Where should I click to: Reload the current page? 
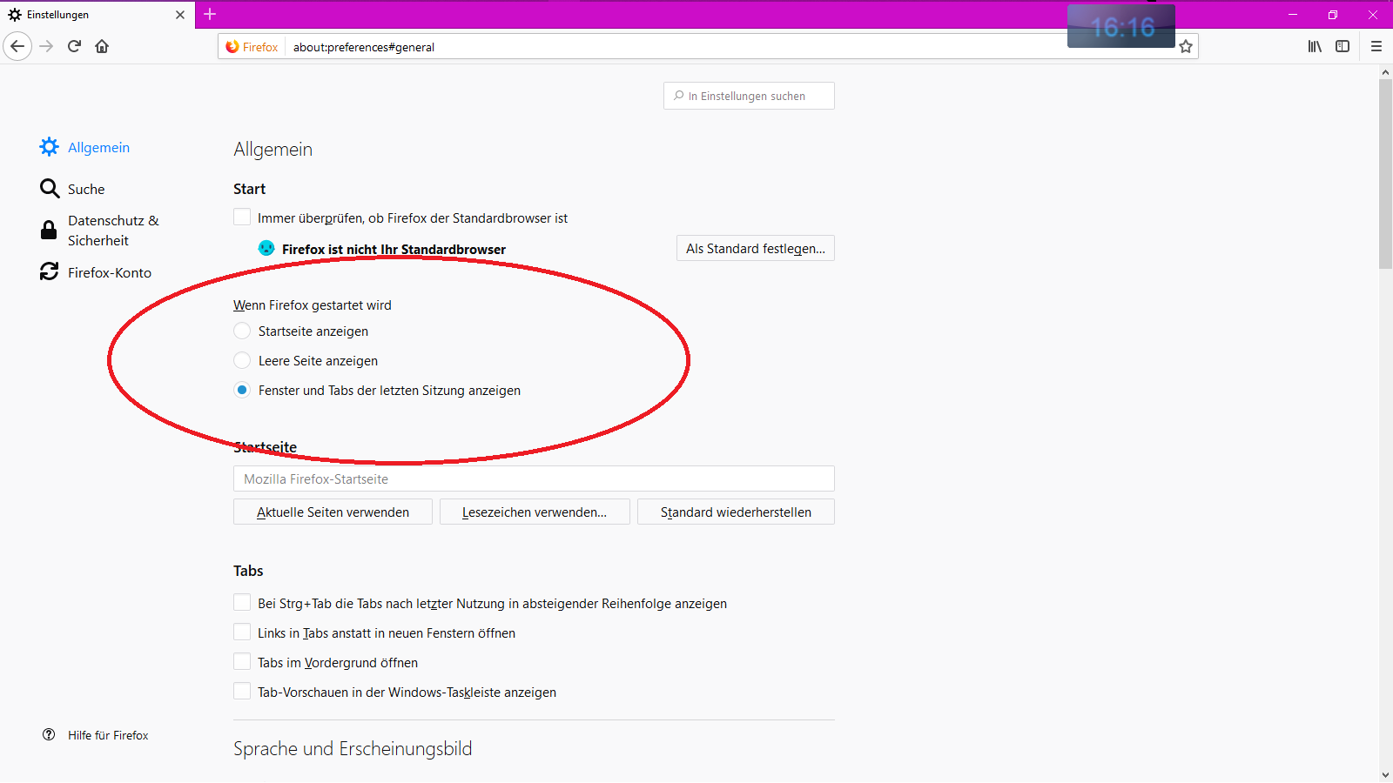[x=75, y=46]
